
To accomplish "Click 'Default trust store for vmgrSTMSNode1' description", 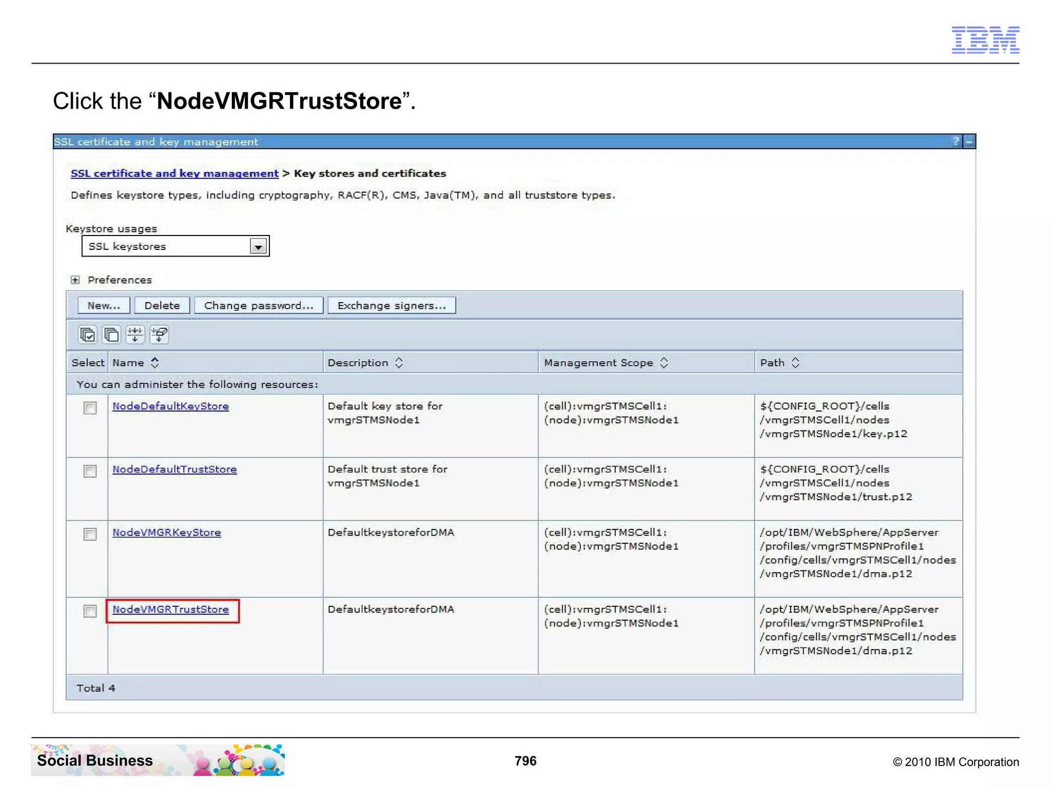I will 387,476.
